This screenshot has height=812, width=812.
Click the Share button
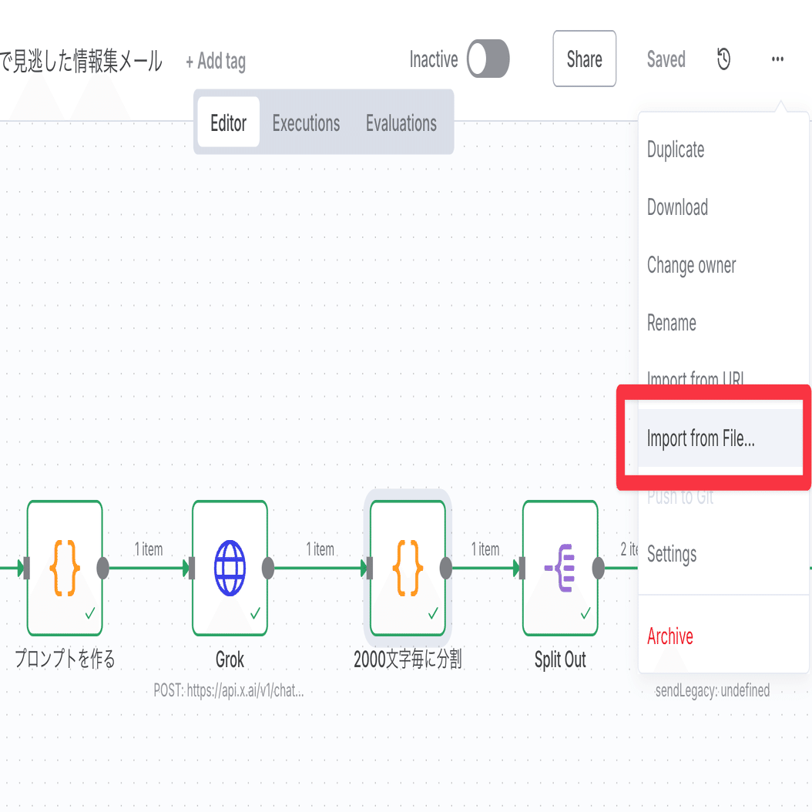584,59
